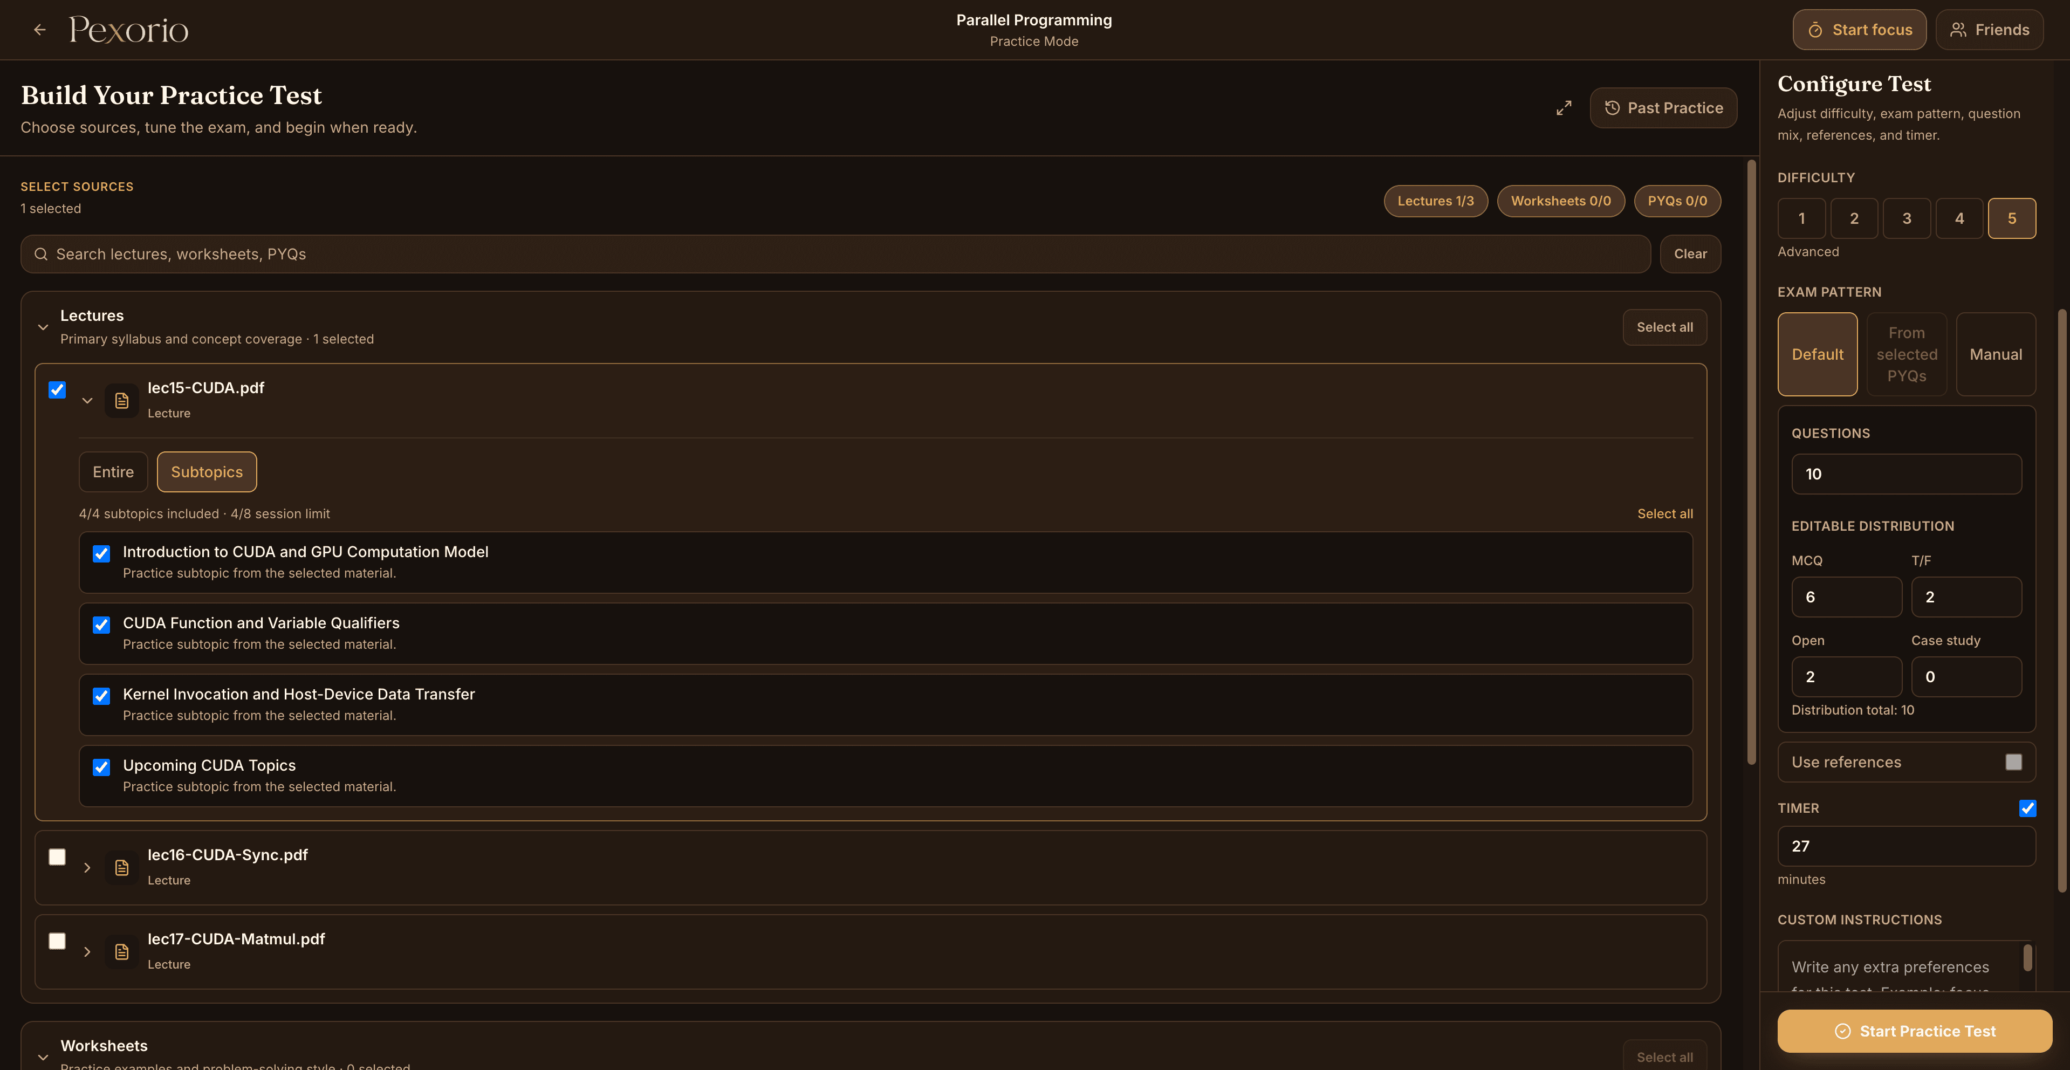Click the "Parallel Programming" course title

click(1033, 20)
